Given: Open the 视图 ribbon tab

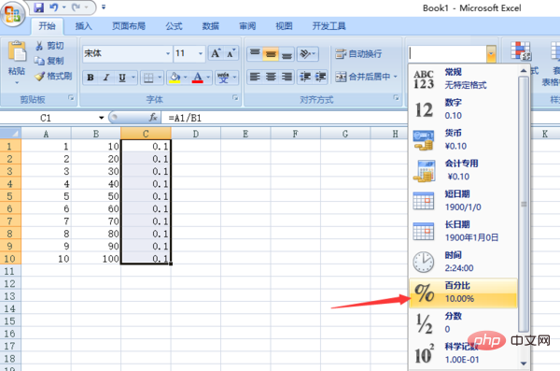Looking at the screenshot, I should pyautogui.click(x=285, y=26).
